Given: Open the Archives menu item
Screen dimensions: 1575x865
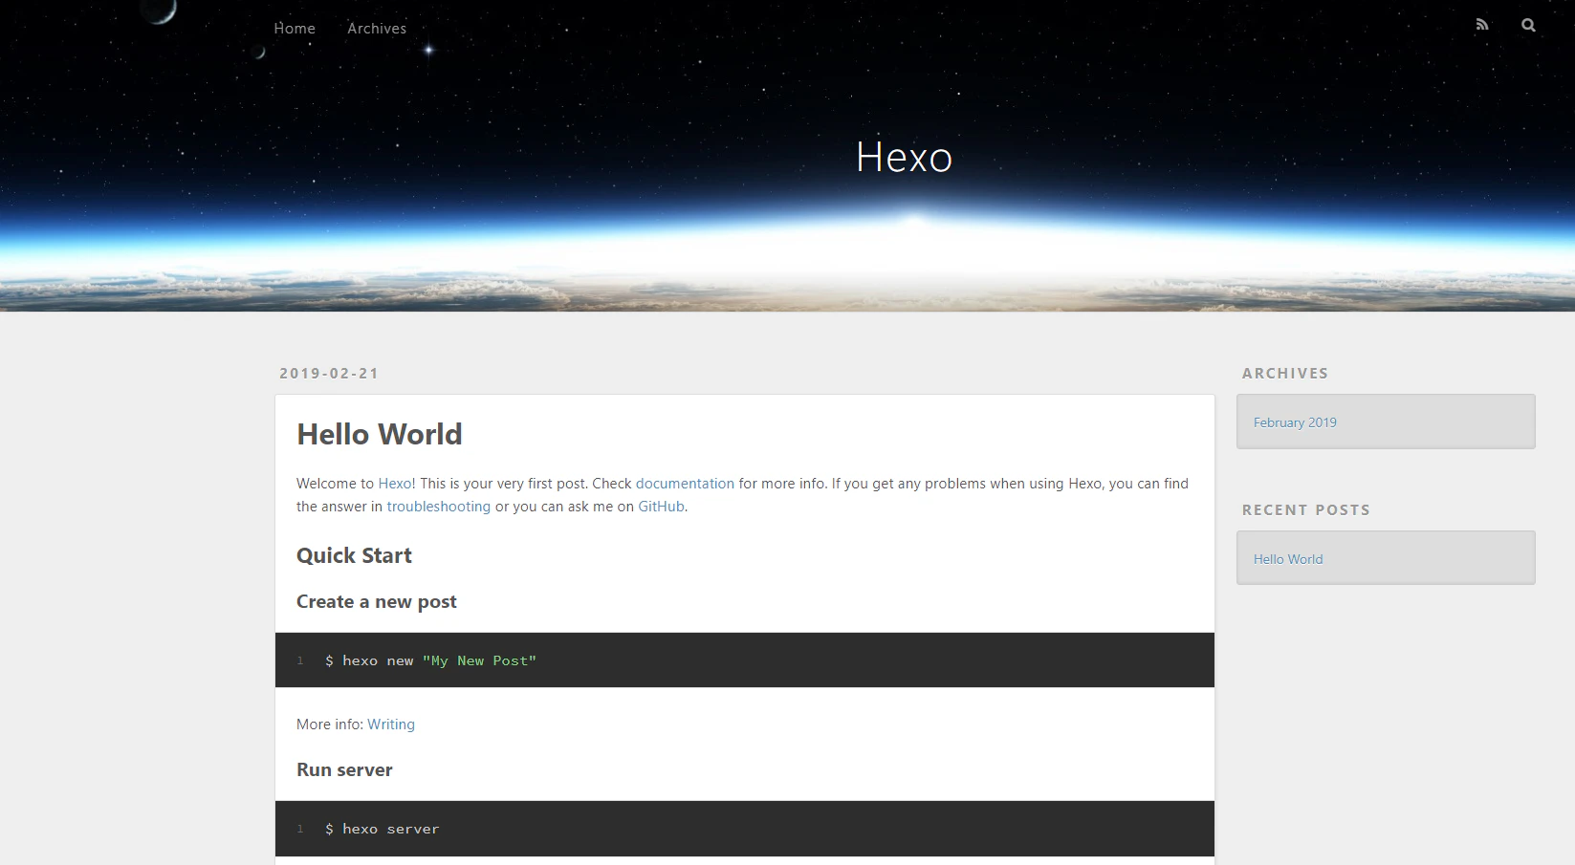Looking at the screenshot, I should 377,29.
